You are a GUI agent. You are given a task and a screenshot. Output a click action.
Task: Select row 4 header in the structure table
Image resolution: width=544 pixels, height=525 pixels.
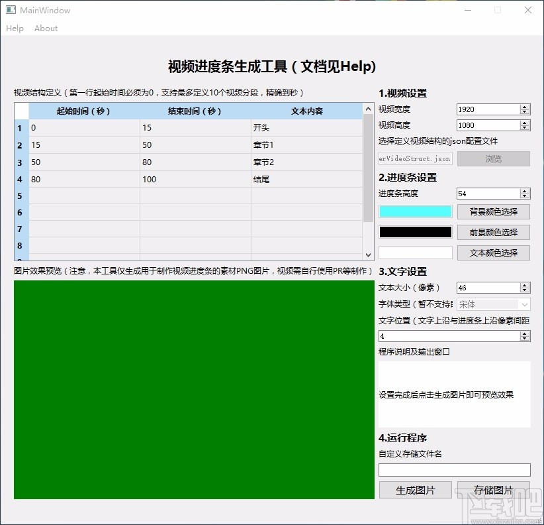pos(21,179)
